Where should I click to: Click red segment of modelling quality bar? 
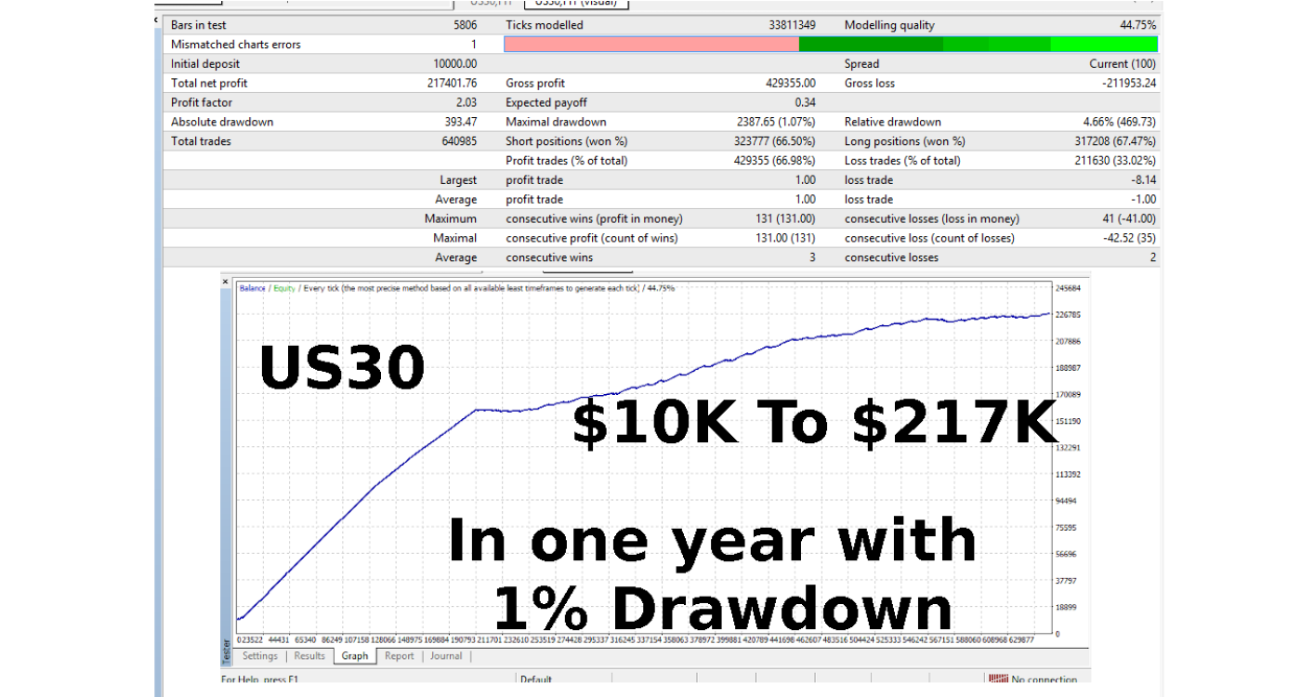pos(650,45)
